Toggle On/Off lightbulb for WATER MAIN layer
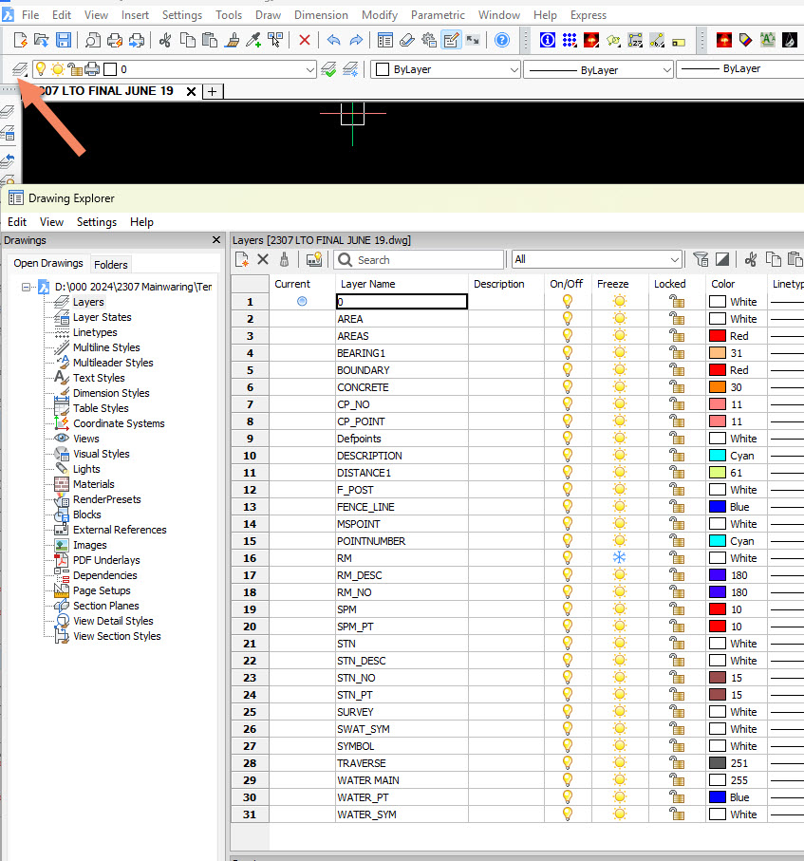Image resolution: width=804 pixels, height=861 pixels. tap(568, 780)
